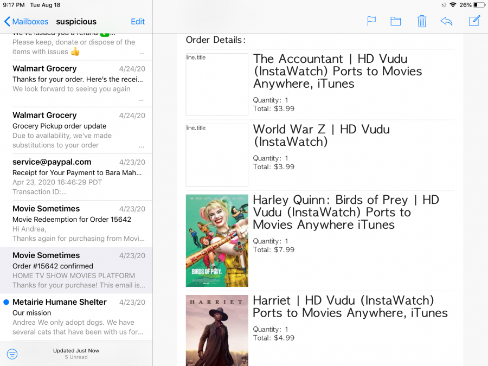488x366 pixels.
Task: Flag the open email
Action: pos(371,22)
